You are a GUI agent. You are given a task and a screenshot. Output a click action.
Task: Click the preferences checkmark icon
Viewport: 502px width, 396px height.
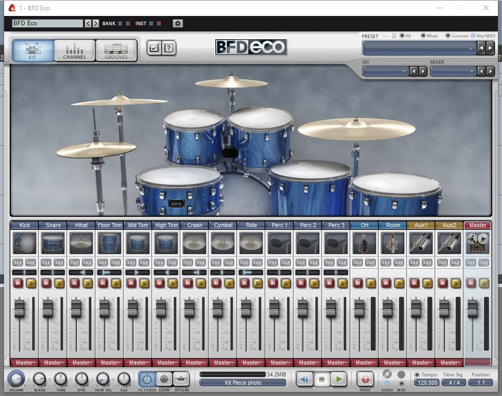tap(154, 48)
